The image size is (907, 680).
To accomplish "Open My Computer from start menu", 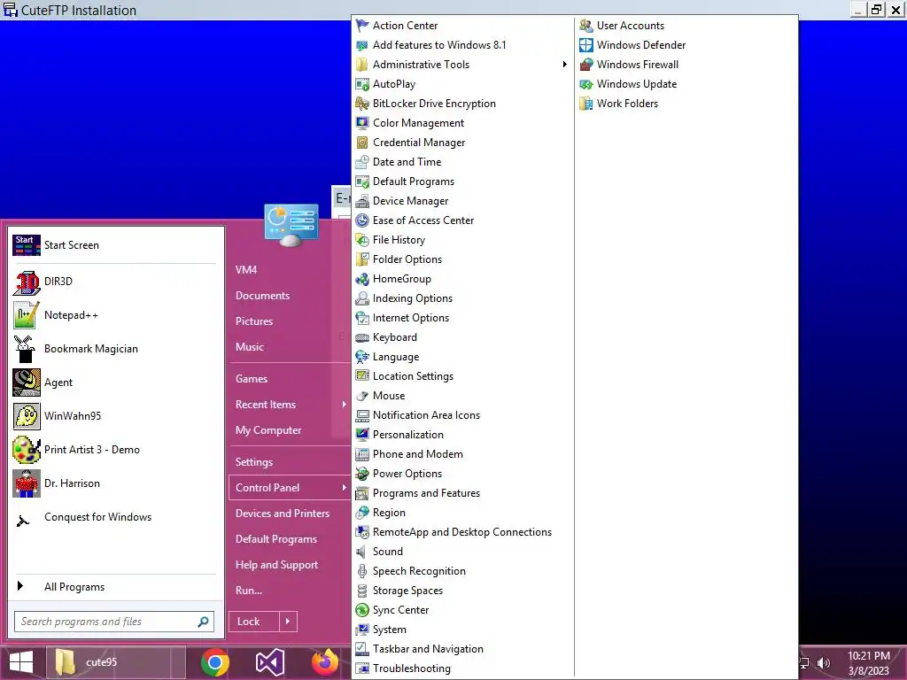I will tap(291, 430).
